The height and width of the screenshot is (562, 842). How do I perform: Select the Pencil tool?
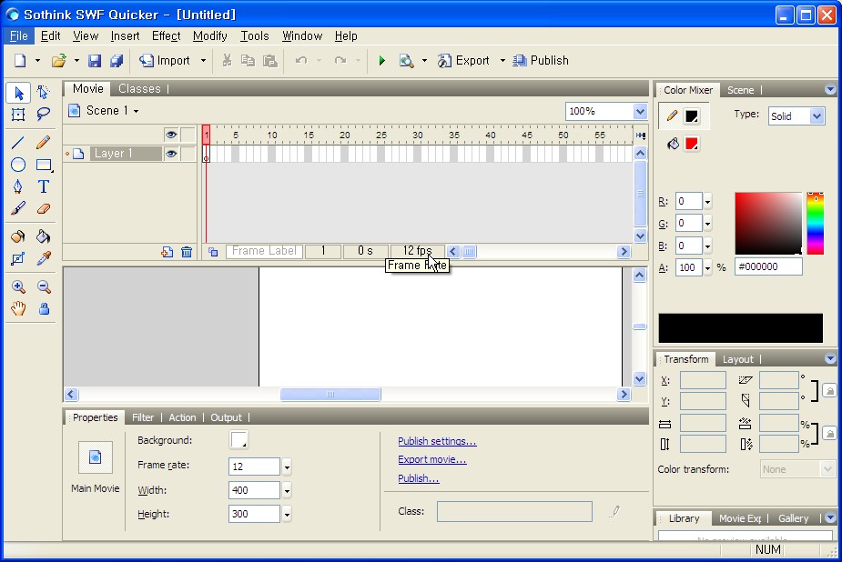point(44,142)
